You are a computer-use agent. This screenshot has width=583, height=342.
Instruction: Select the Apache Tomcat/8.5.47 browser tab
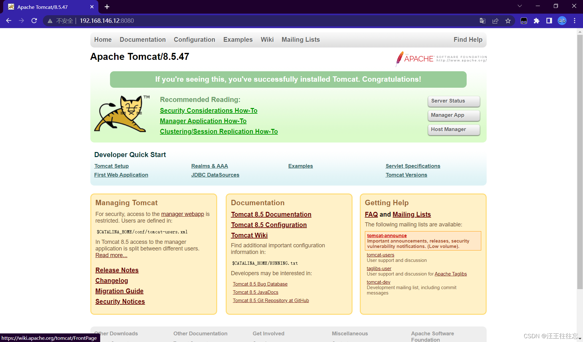[50, 7]
